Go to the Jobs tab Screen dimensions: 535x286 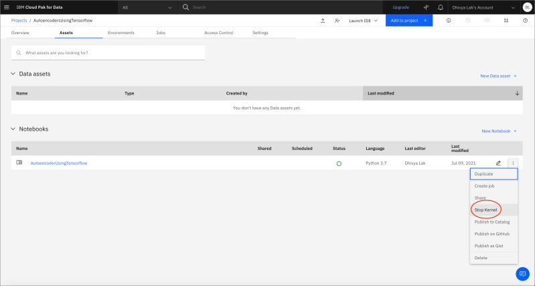tap(161, 33)
